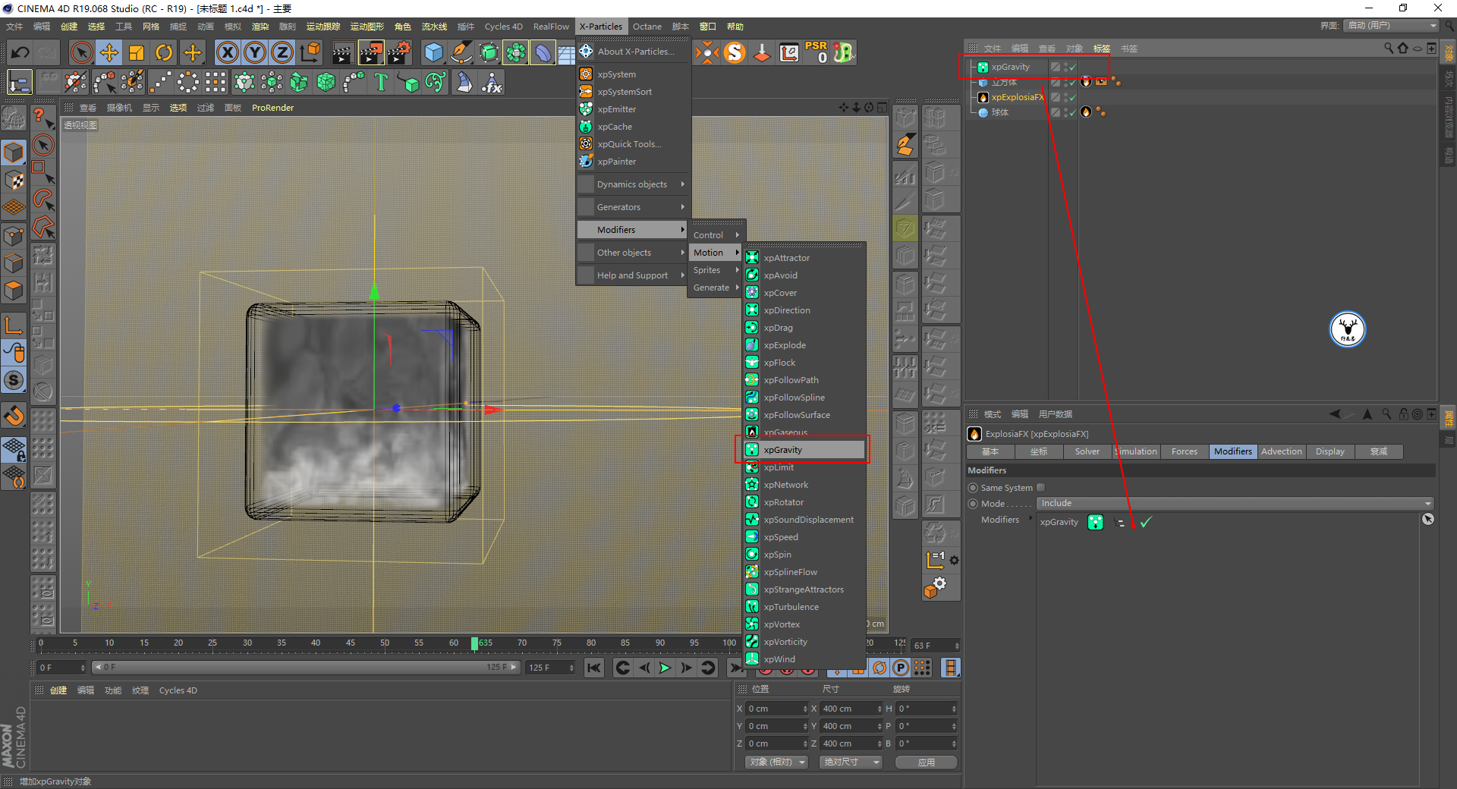Click the ExplosiaFX flame icon in Attribute header

pos(974,434)
